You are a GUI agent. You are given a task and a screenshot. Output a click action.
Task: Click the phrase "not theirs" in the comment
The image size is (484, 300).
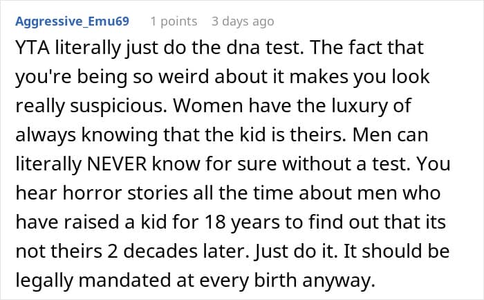point(44,252)
